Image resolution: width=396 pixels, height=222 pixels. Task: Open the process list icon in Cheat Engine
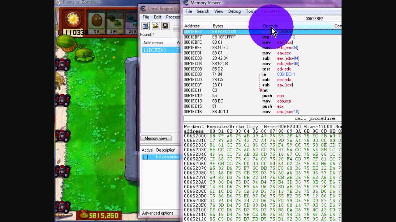coord(145,26)
